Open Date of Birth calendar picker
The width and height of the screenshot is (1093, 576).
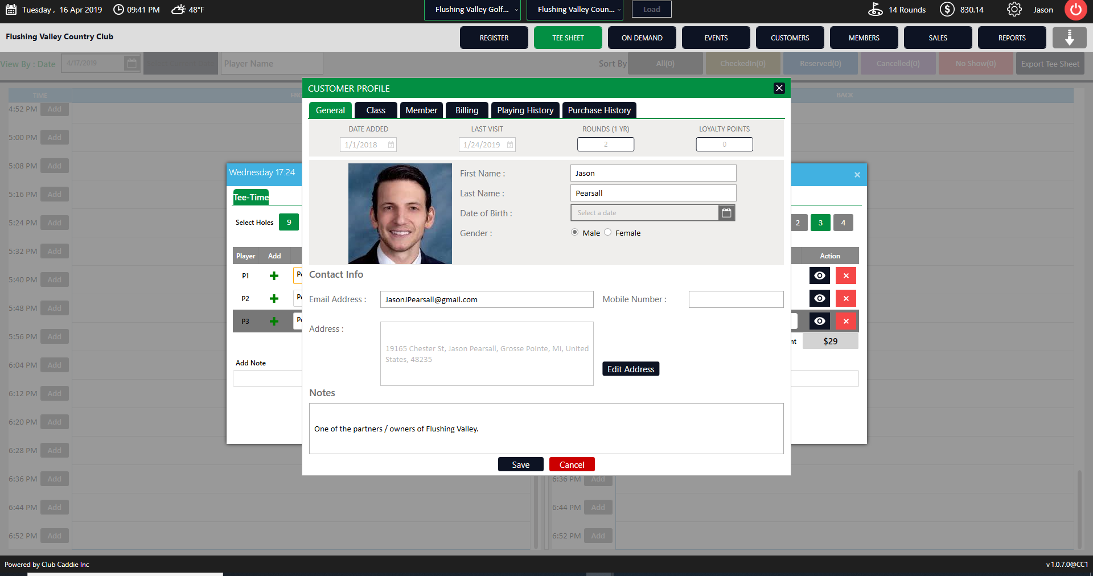726,213
